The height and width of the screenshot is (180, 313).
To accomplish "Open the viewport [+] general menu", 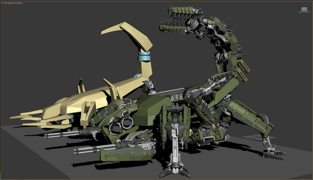I will (x=3, y=3).
